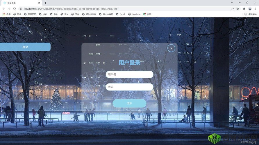Click the 登录 button on the left edge
Image resolution: width=259 pixels, height=145 pixels.
tap(25, 47)
